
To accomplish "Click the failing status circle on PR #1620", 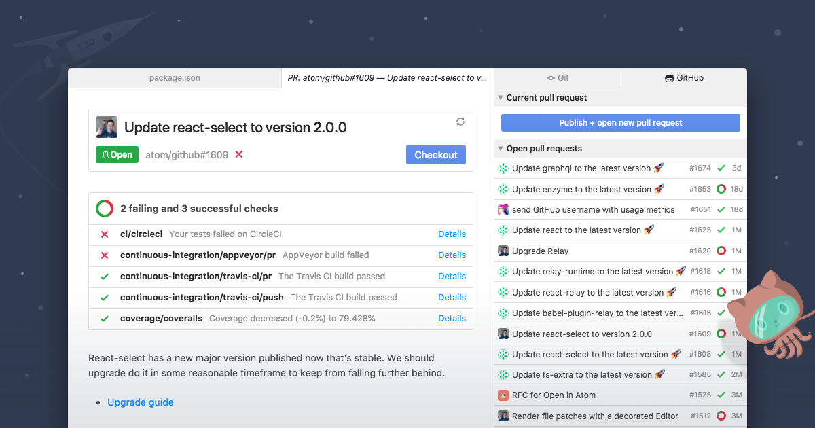I will [721, 251].
